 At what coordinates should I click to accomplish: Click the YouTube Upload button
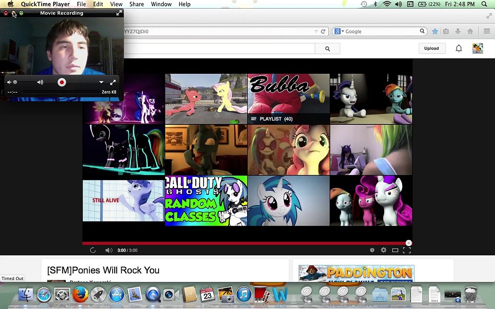click(431, 48)
